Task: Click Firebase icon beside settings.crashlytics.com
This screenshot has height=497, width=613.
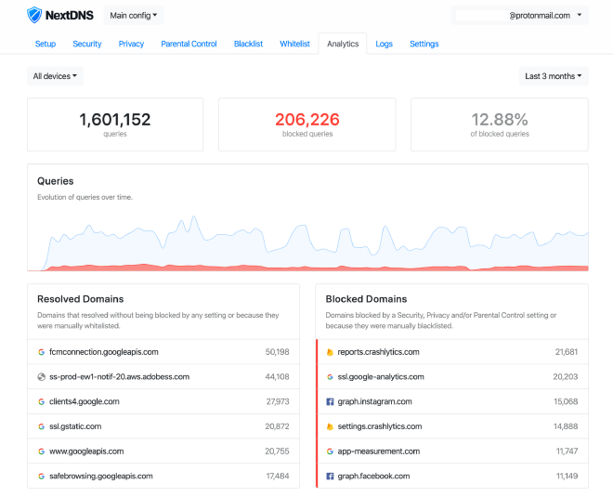Action: click(x=330, y=426)
